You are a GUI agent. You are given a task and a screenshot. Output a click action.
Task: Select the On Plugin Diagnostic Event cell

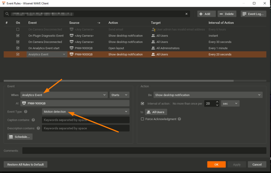coord(46,36)
